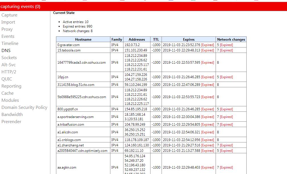Select the DNS sidebar item
The height and width of the screenshot is (174, 287).
point(6,51)
